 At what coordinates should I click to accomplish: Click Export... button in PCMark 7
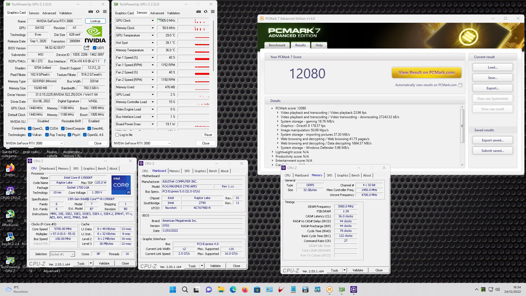coord(492,88)
